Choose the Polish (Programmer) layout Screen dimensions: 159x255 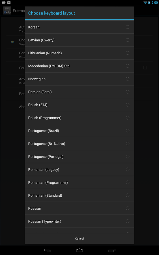79,118
